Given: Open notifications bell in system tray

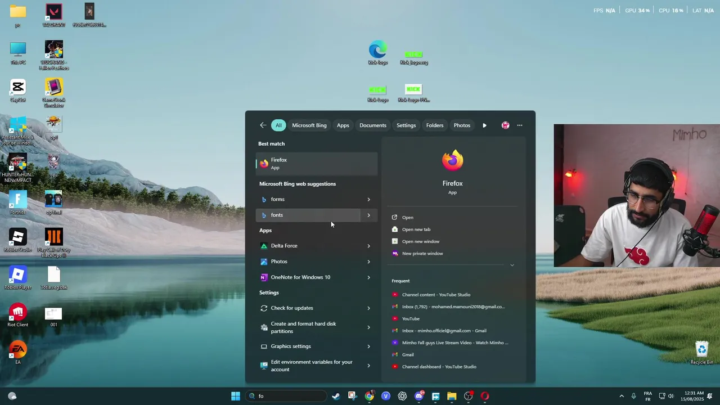Looking at the screenshot, I should [710, 396].
